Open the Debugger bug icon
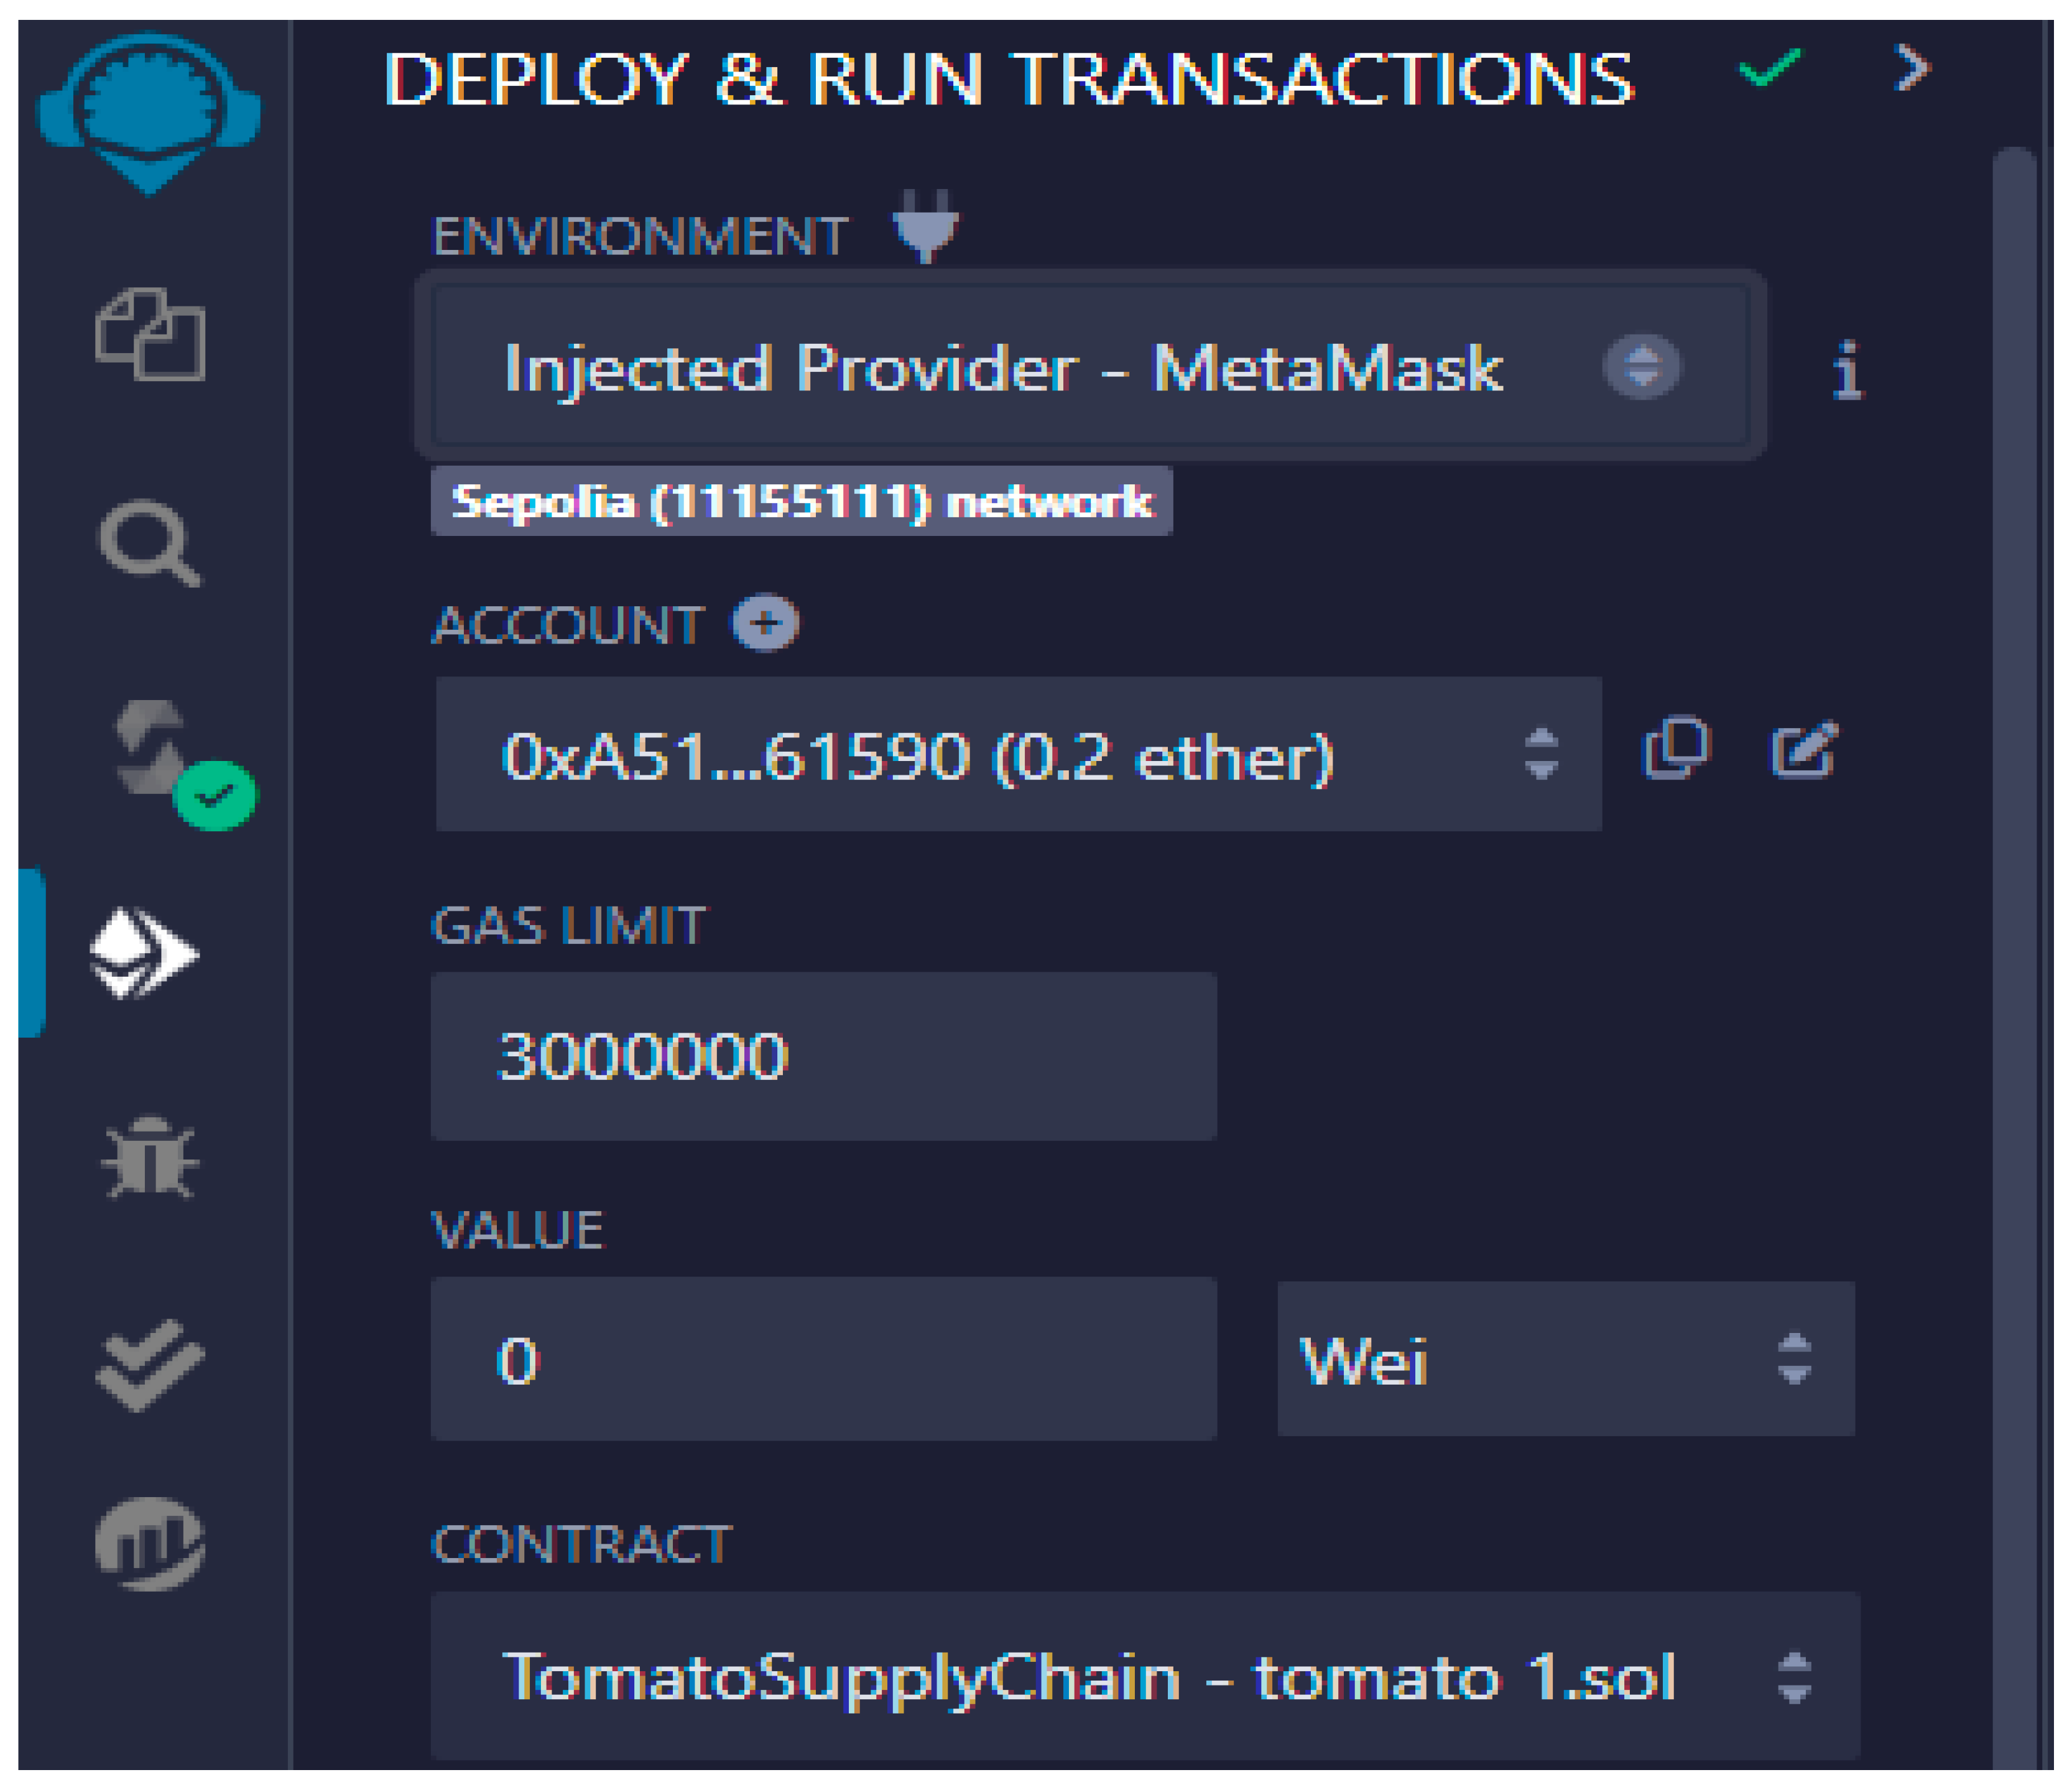 pyautogui.click(x=150, y=1157)
